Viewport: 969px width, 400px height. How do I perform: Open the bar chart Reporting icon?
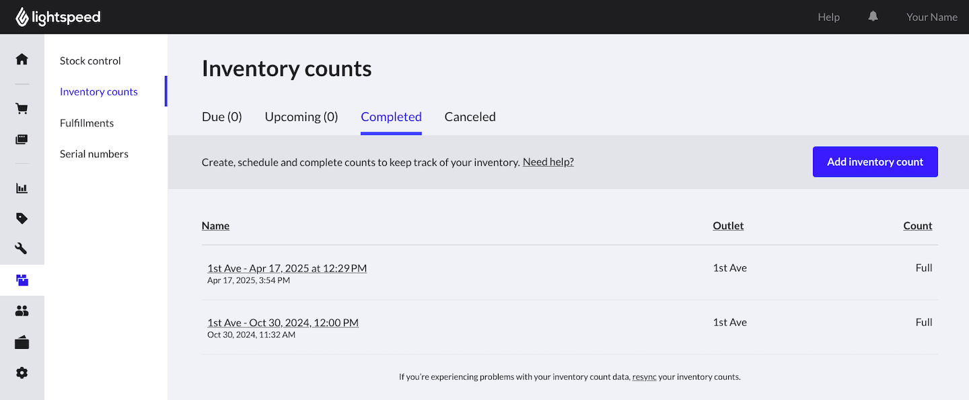pyautogui.click(x=22, y=188)
